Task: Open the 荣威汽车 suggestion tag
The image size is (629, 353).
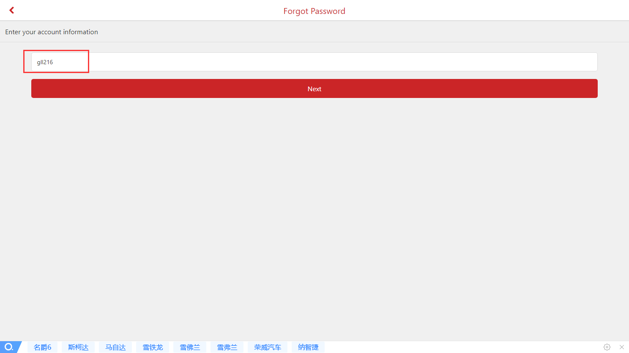Action: (x=268, y=347)
